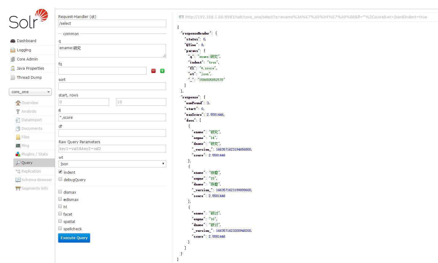Open Replication link
The width and height of the screenshot is (438, 263).
click(31, 171)
